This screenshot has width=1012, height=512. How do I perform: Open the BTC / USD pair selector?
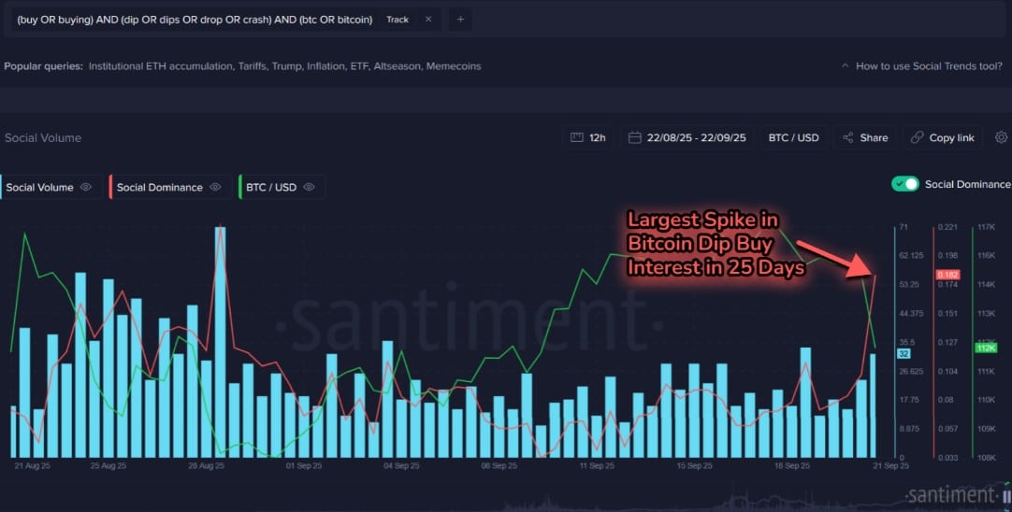tap(793, 137)
